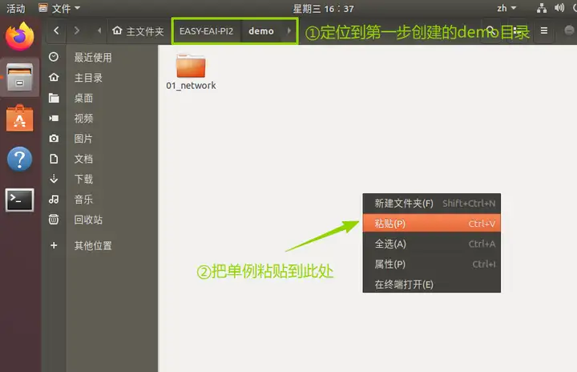The image size is (577, 372).
Task: Select the 01_network folder icon
Action: 191,66
